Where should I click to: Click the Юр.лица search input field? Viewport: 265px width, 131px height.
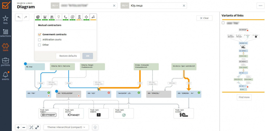(x=155, y=6)
